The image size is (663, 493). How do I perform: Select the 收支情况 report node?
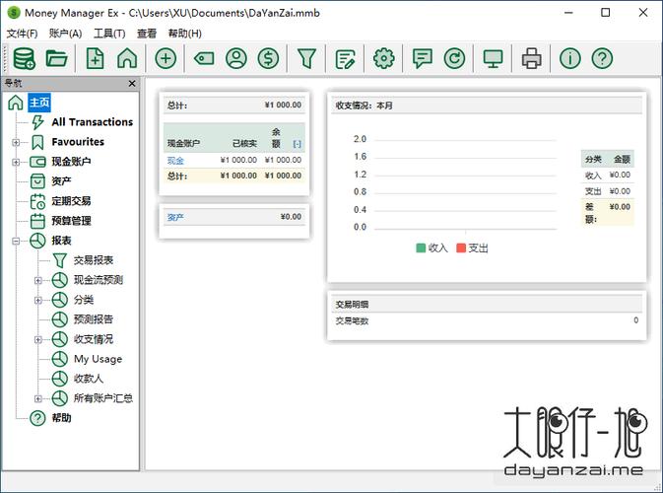[x=93, y=339]
